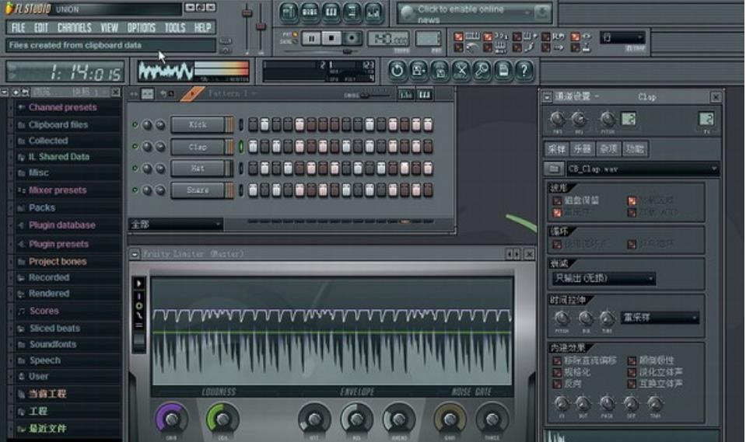The height and width of the screenshot is (442, 746).
Task: Mute the Hat channel green light
Action: click(x=135, y=169)
